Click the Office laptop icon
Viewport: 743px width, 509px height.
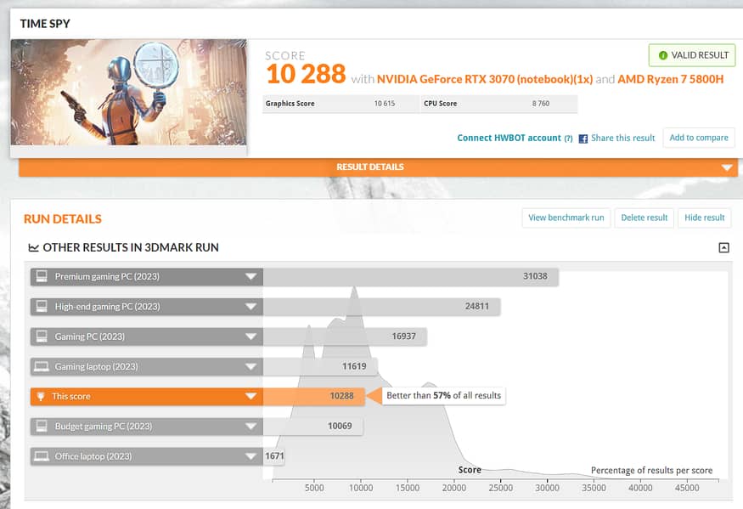click(41, 456)
